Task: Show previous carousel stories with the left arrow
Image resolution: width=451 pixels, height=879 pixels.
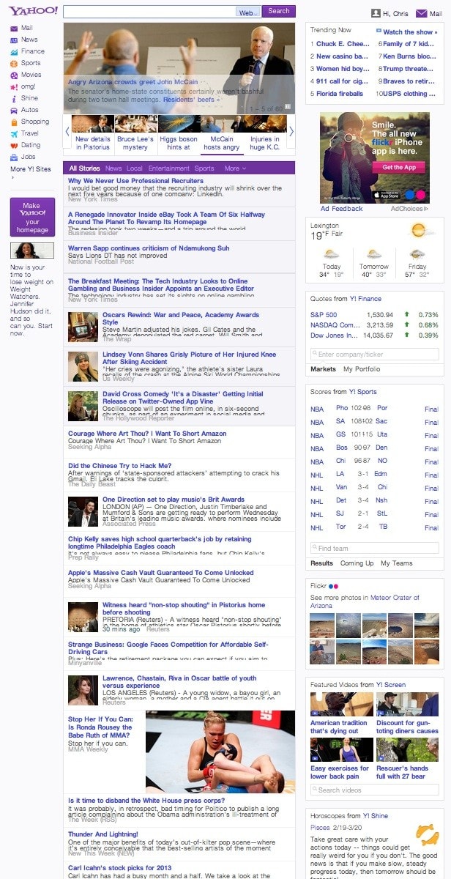Action: 67,132
